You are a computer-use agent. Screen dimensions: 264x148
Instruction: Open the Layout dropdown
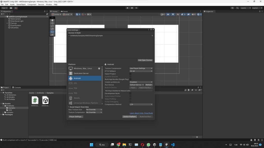pos(257,8)
